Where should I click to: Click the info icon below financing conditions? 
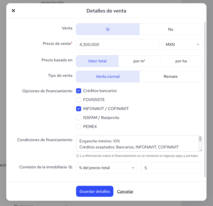[78, 156]
